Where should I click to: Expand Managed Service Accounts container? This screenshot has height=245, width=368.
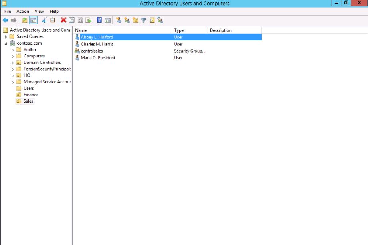tap(13, 82)
